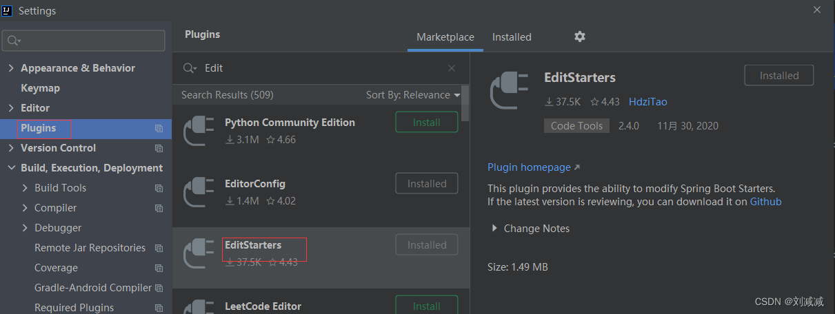This screenshot has height=314, width=835.
Task: Click the IntelliJ logo in title bar
Action: click(x=8, y=10)
